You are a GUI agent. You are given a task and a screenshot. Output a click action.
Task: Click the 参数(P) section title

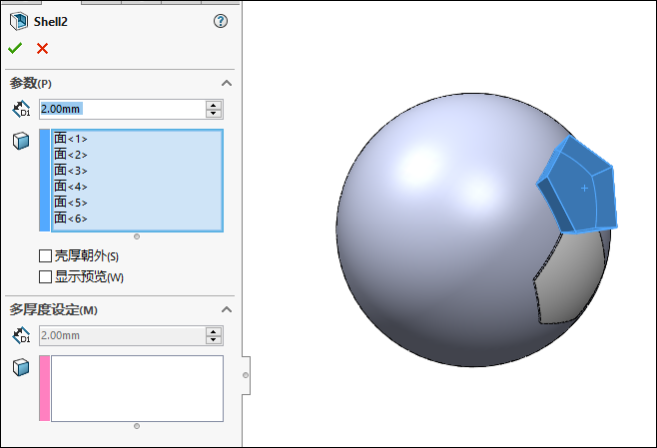[x=31, y=84]
